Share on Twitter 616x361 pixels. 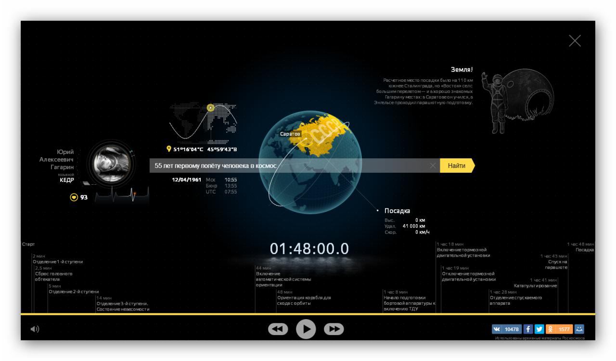(539, 329)
